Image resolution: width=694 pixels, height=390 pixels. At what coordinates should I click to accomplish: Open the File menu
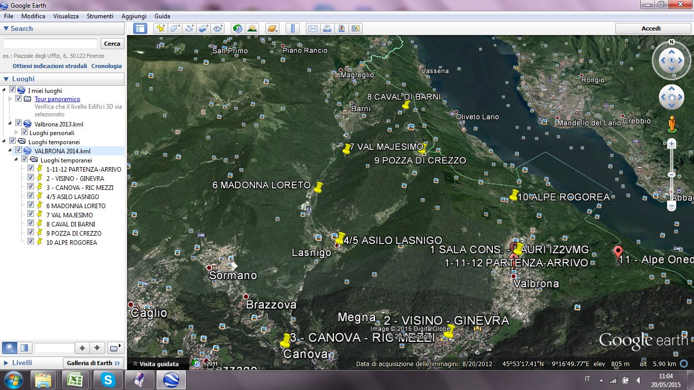[9, 16]
